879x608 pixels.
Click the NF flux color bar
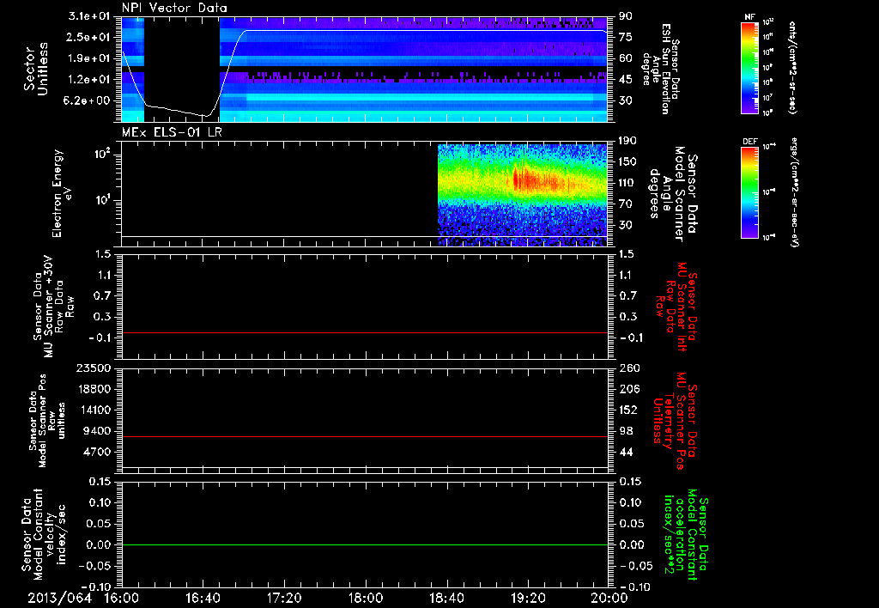[749, 67]
